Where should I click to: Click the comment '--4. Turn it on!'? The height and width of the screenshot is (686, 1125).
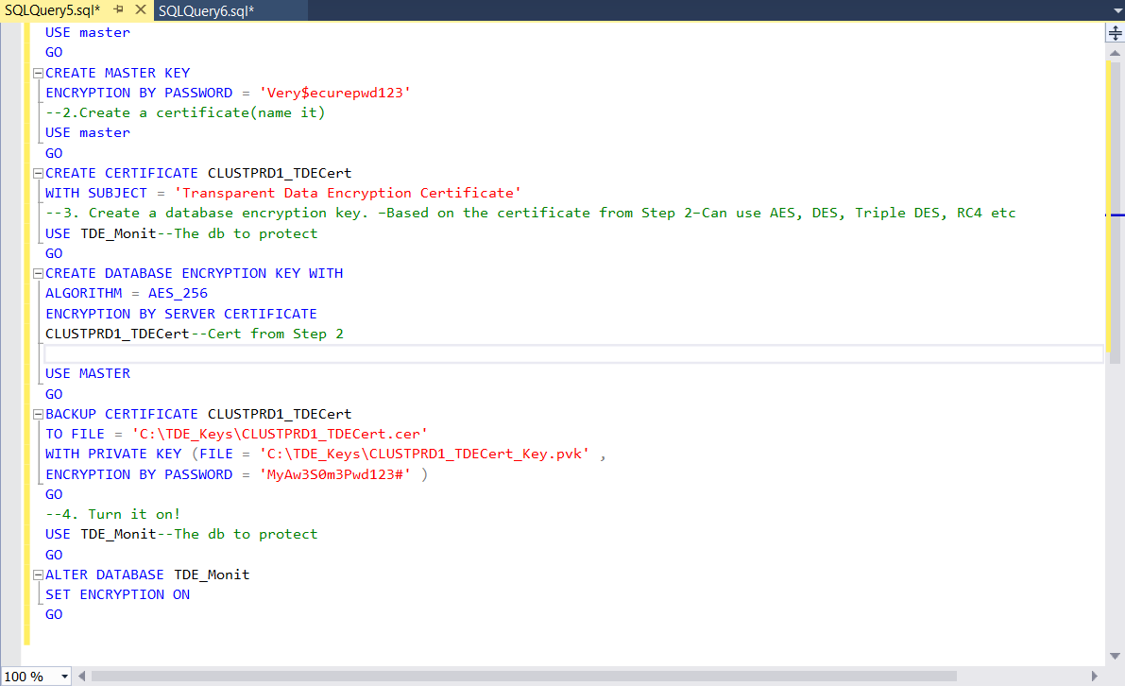[112, 514]
